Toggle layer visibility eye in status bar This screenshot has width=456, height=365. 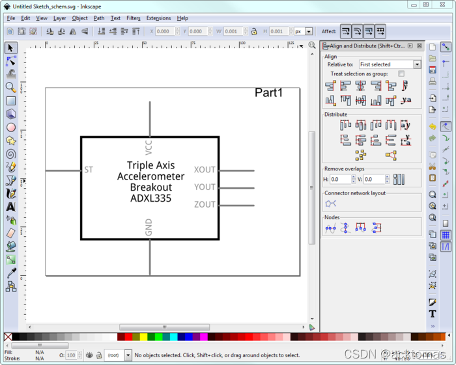tap(89, 355)
